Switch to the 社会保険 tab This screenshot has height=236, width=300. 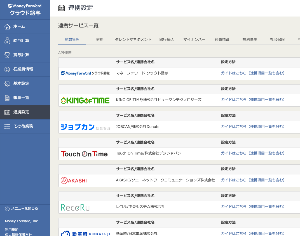point(277,40)
